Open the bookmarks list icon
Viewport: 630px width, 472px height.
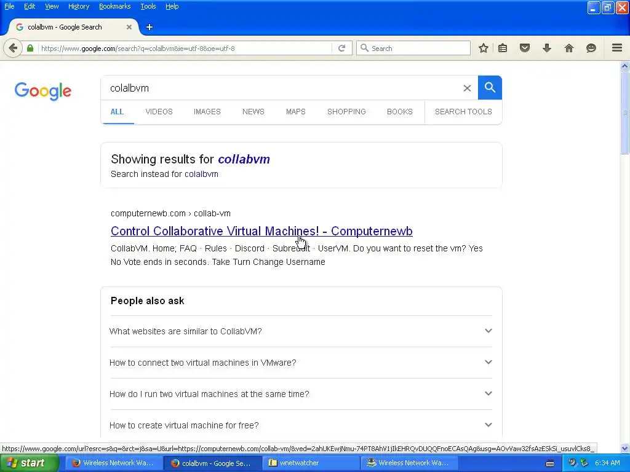(x=503, y=48)
